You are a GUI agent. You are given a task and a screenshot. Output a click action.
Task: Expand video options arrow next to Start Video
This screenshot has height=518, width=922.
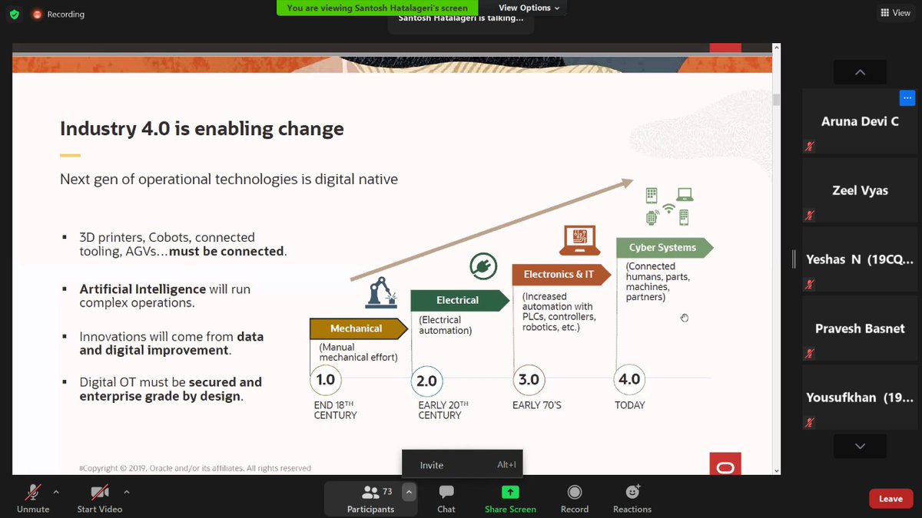(x=126, y=492)
